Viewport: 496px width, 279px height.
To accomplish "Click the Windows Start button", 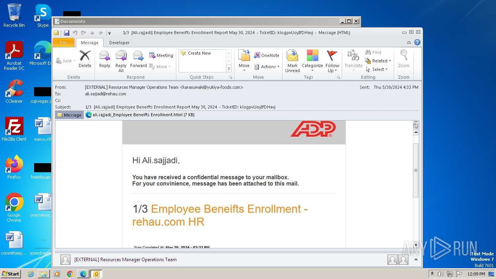I will click(11, 274).
